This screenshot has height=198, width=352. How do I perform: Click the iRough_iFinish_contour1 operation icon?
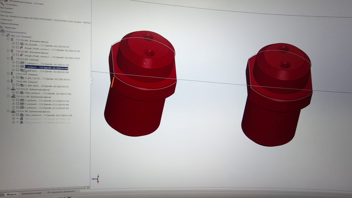[x=21, y=48]
